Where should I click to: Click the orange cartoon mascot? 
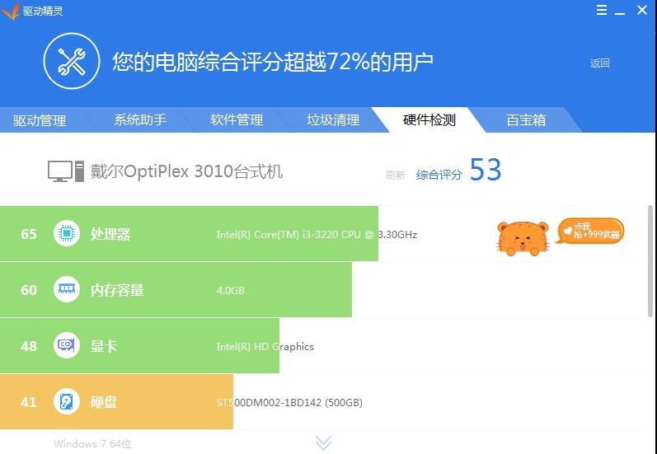[x=523, y=238]
